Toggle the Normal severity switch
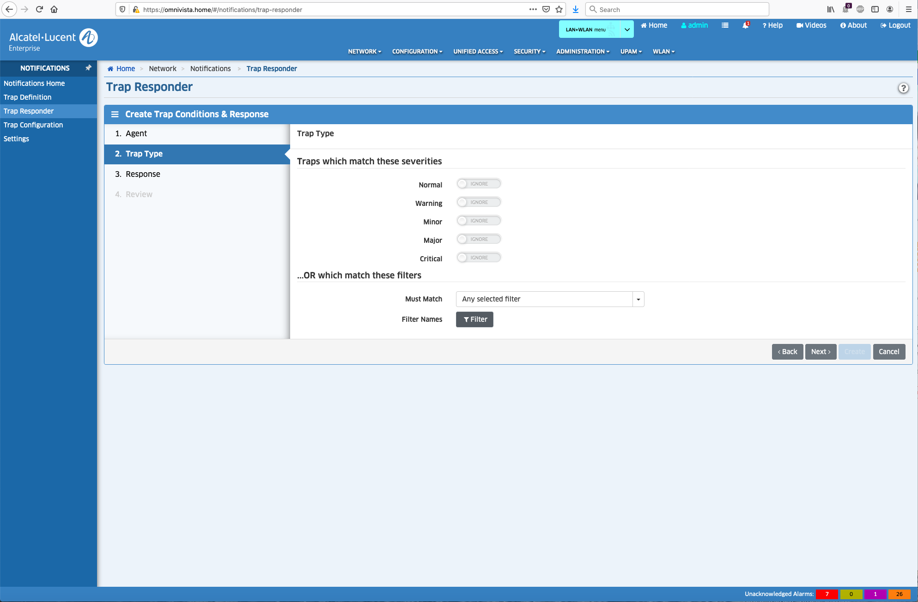This screenshot has height=602, width=918. coord(479,184)
